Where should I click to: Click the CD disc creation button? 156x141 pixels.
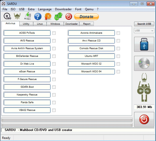point(144,63)
